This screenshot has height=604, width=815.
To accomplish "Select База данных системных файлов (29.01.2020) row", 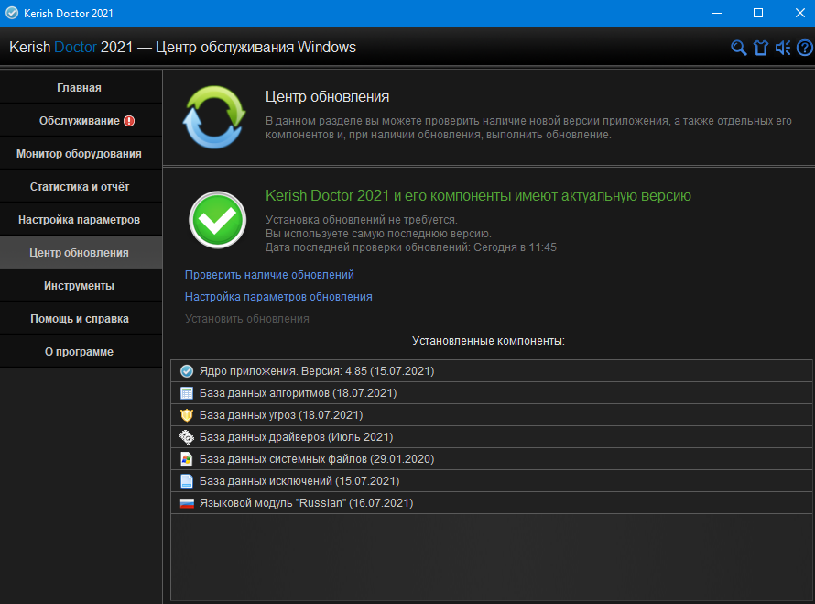I will [491, 459].
